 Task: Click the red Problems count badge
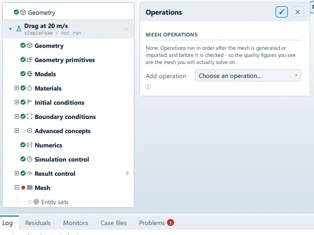coord(171,223)
